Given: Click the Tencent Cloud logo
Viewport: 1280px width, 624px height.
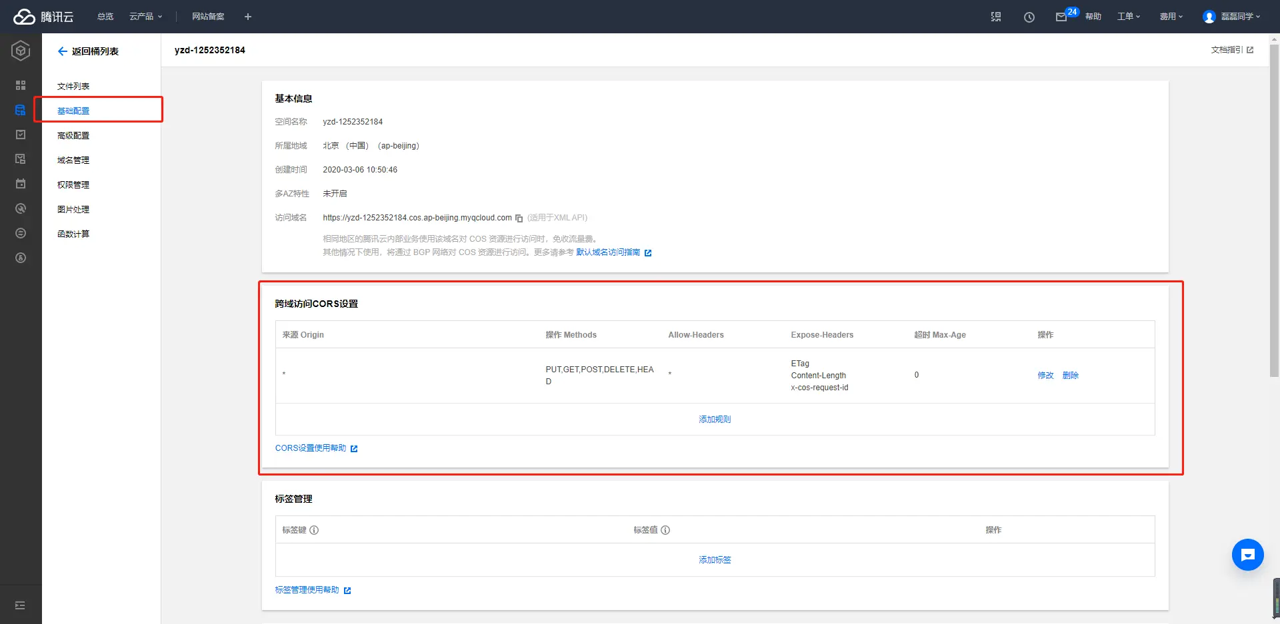Looking at the screenshot, I should (x=43, y=17).
